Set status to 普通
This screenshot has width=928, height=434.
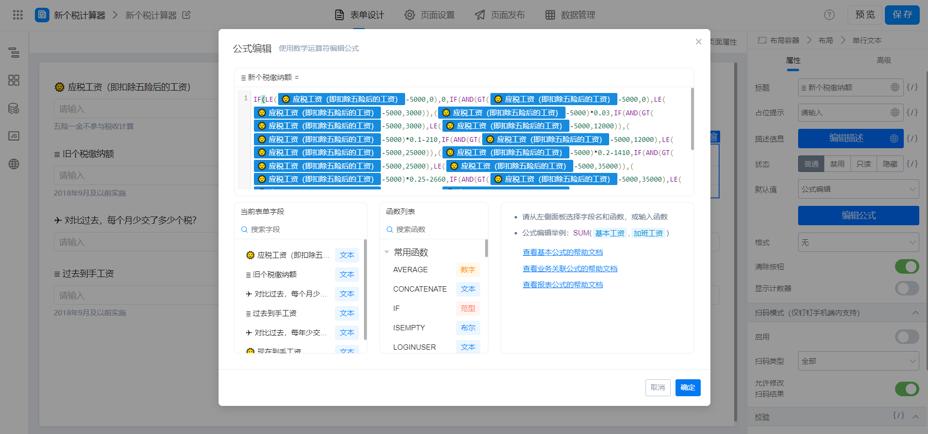click(x=811, y=164)
